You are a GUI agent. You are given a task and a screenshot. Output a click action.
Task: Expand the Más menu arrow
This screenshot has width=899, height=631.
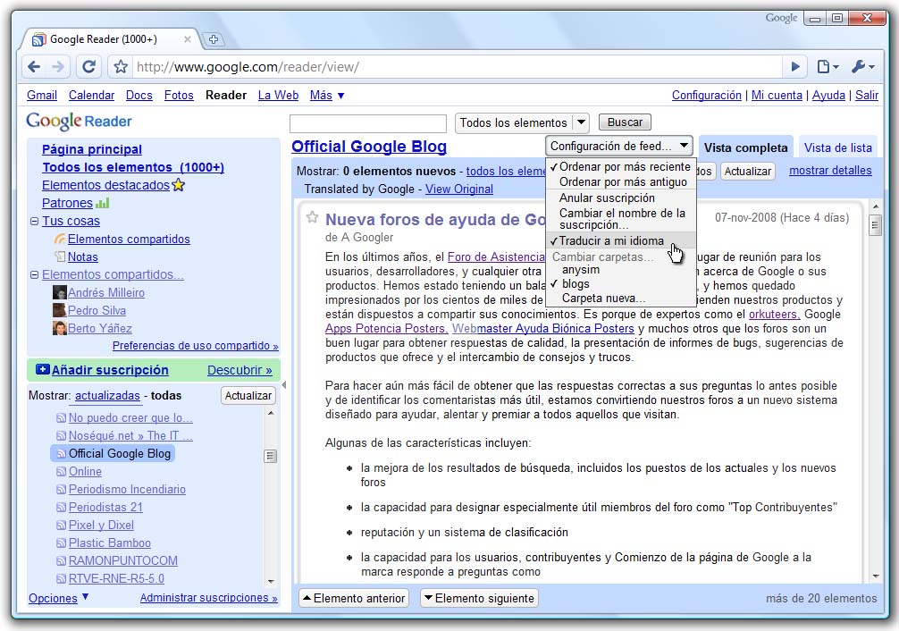(341, 96)
